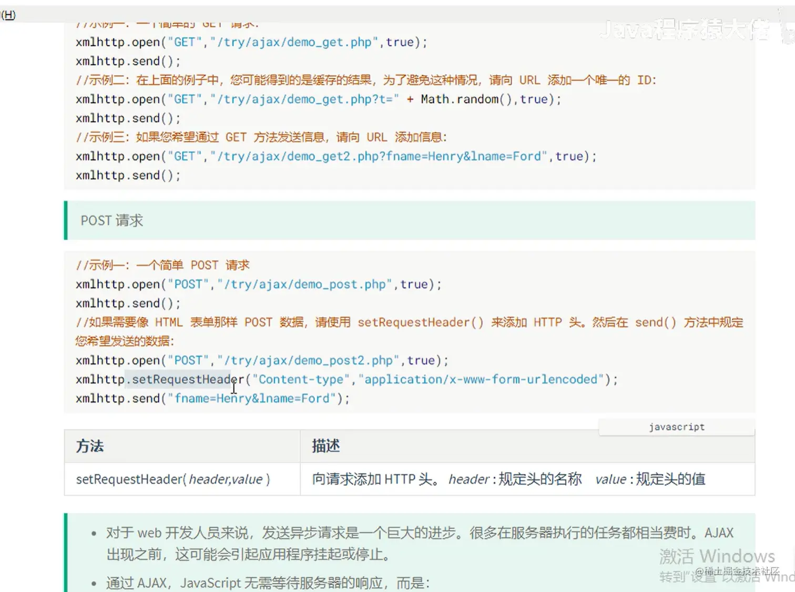Click the javascript language label under the code
Screen dimensions: 795x592
[x=677, y=427]
